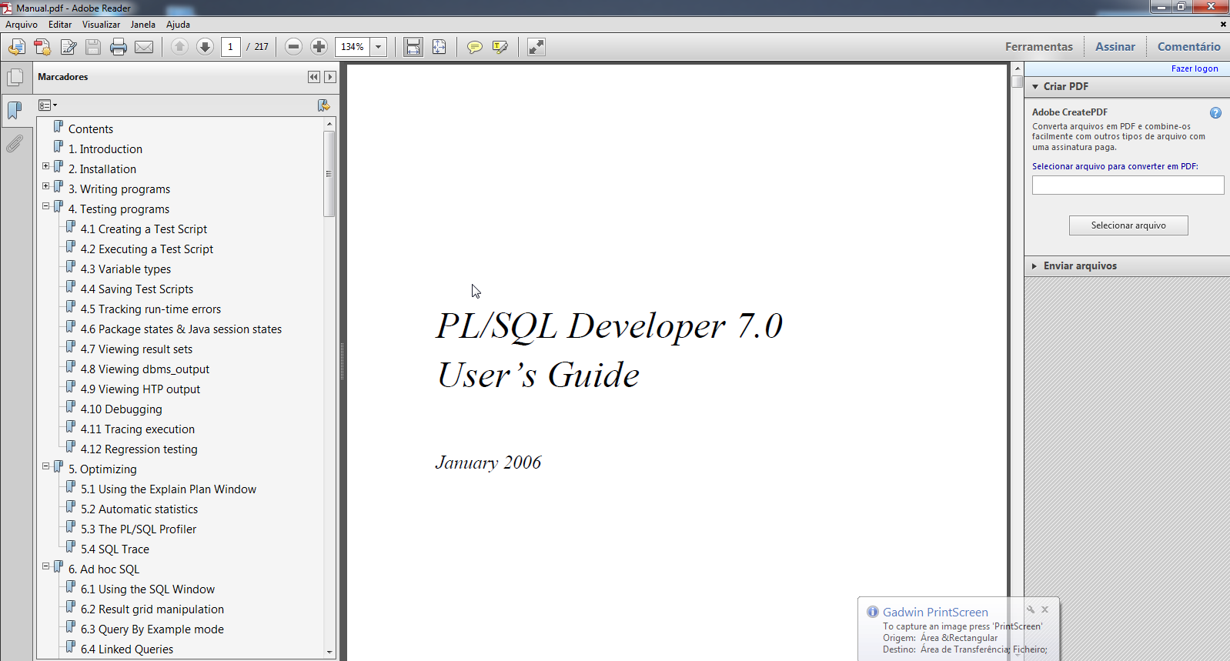Expand the 'Enviar arquivos' section
Image resolution: width=1230 pixels, height=661 pixels.
point(1079,265)
